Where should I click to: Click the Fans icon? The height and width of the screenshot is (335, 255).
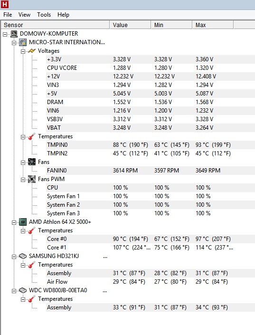point(32,162)
